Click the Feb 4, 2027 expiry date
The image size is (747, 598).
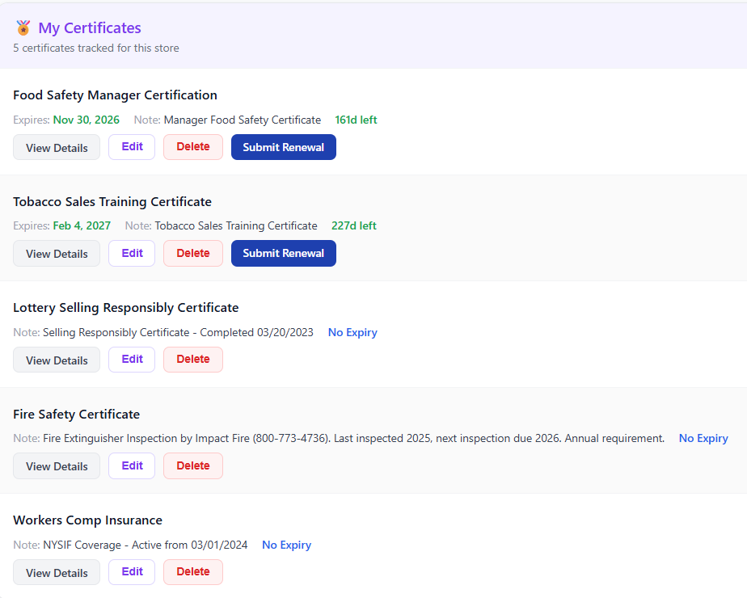pos(82,225)
